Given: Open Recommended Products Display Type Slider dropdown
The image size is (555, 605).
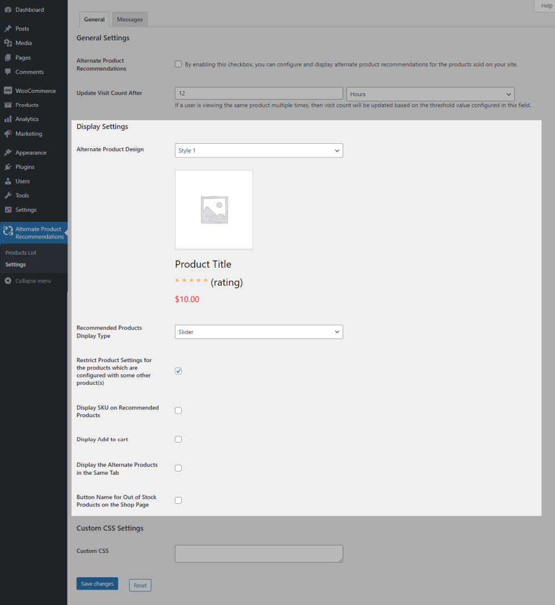Looking at the screenshot, I should pyautogui.click(x=259, y=332).
